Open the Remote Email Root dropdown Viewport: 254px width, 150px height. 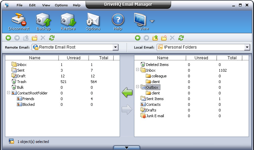pos(115,47)
